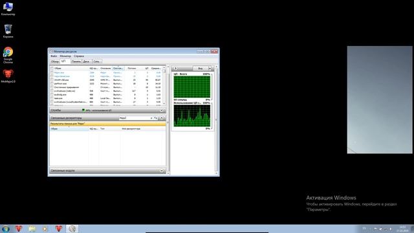Sort processes by Описание column

point(105,68)
